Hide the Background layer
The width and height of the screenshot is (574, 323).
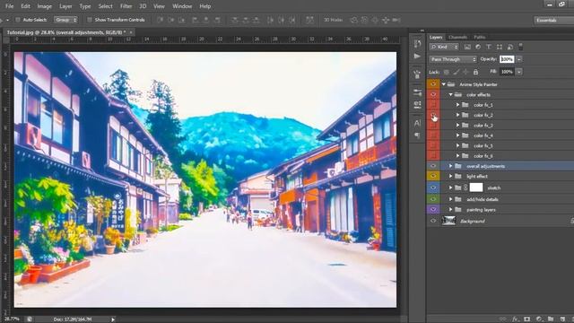(x=433, y=221)
